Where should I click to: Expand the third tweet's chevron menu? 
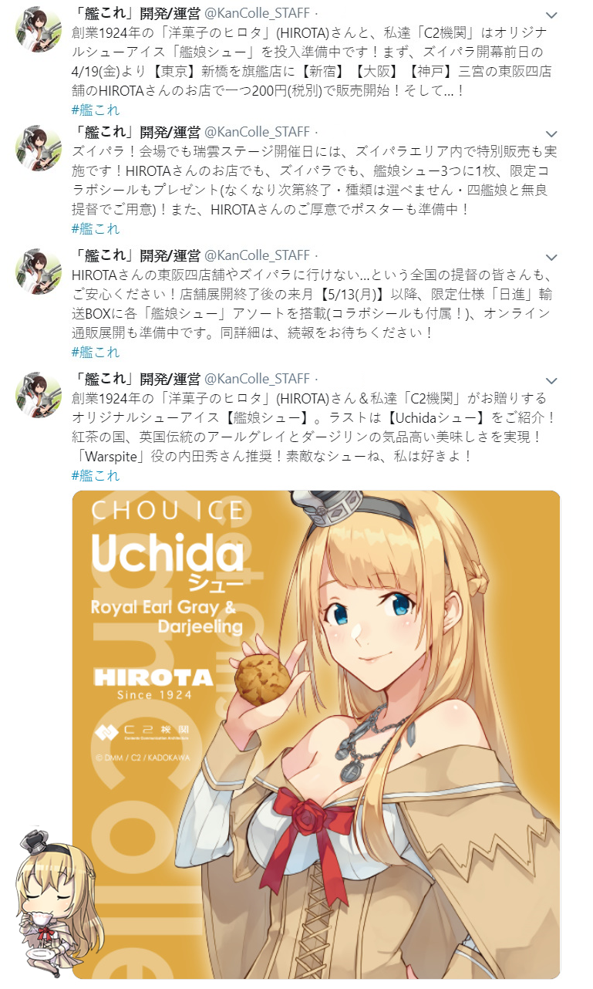pos(551,257)
